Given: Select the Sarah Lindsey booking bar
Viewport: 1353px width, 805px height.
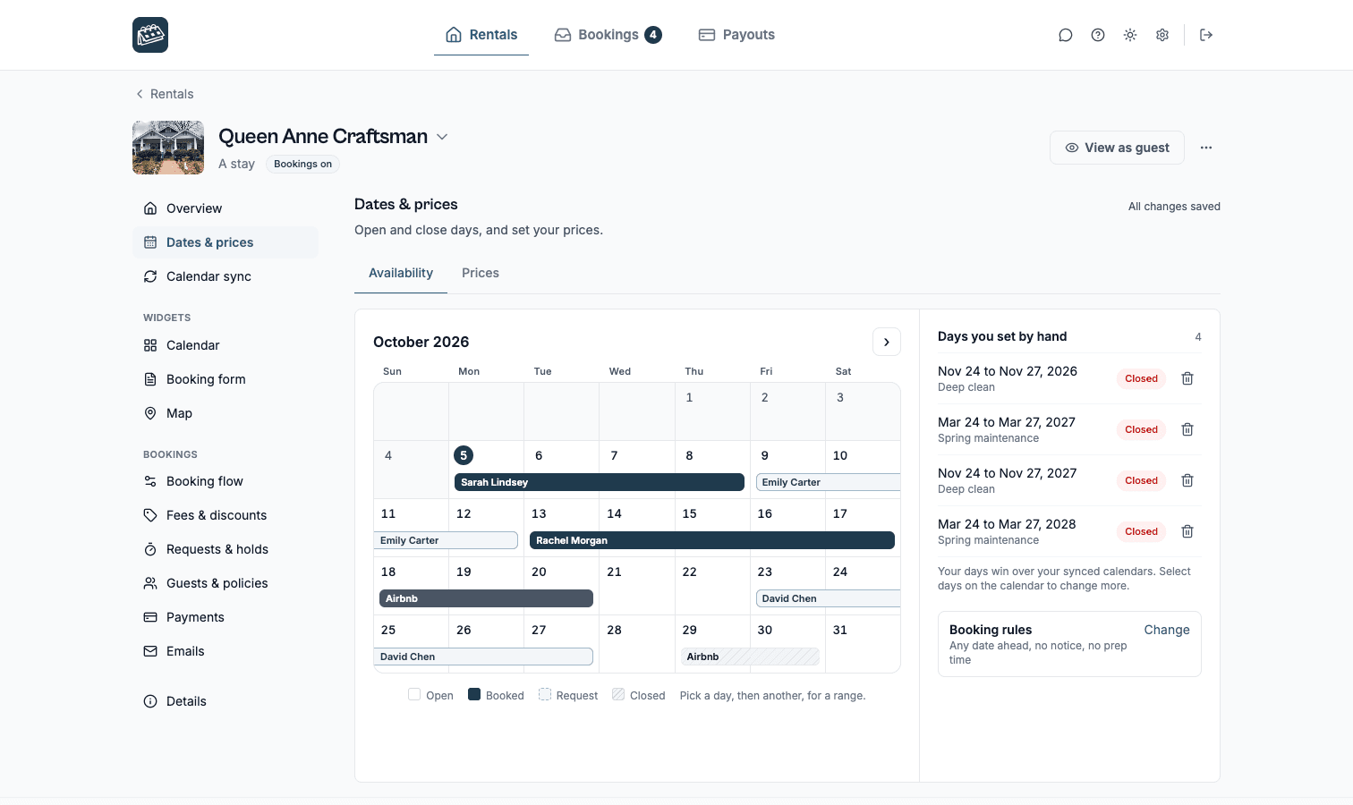Looking at the screenshot, I should (600, 482).
